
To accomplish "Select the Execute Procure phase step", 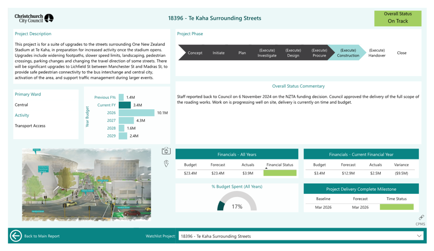I will pyautogui.click(x=319, y=53).
